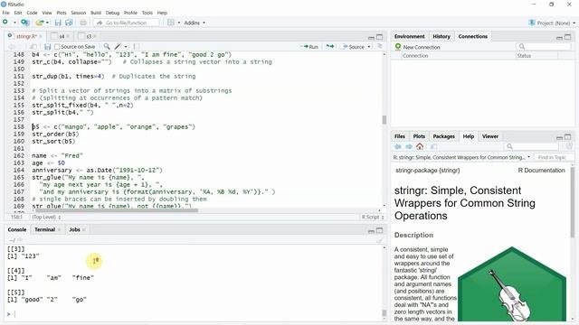Open the Addins dropdown
579x325 pixels.
pos(195,23)
